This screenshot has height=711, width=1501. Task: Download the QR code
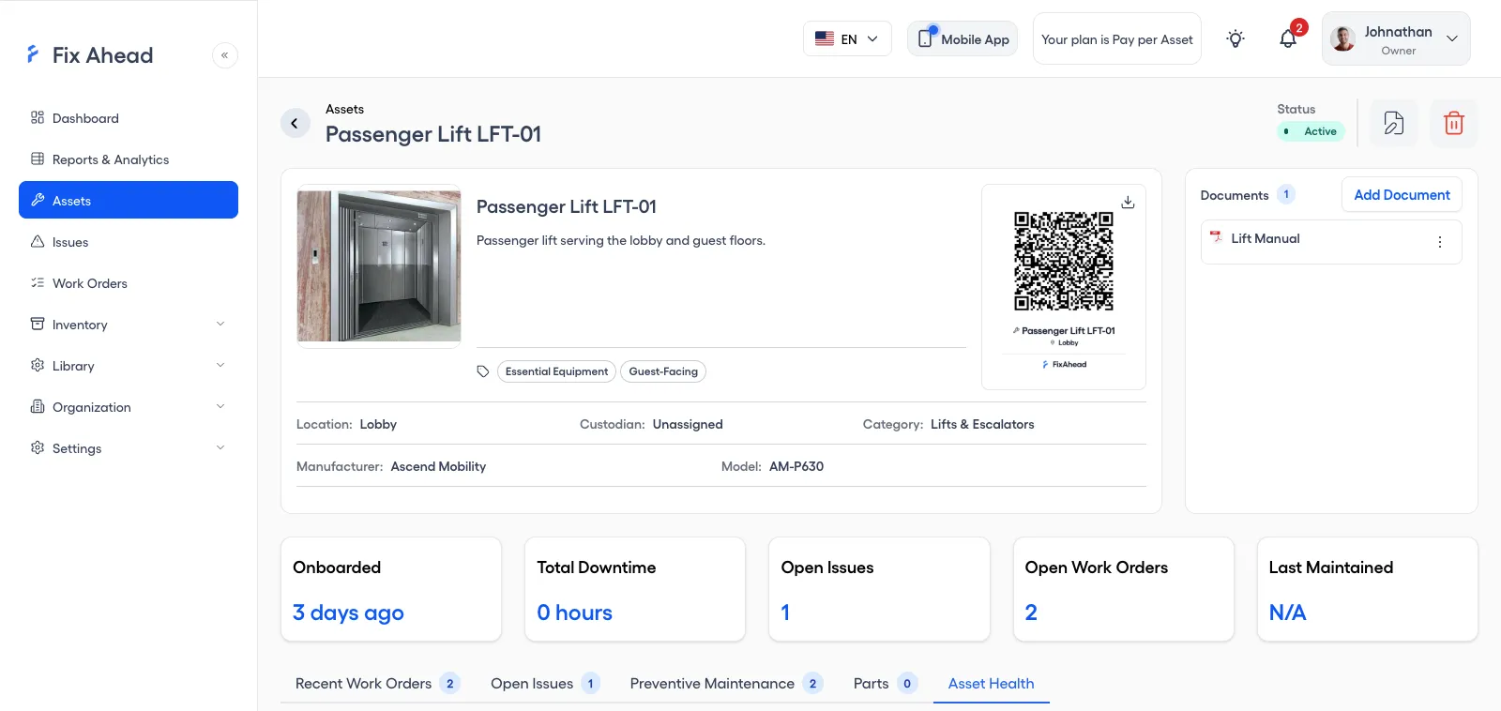click(x=1128, y=203)
